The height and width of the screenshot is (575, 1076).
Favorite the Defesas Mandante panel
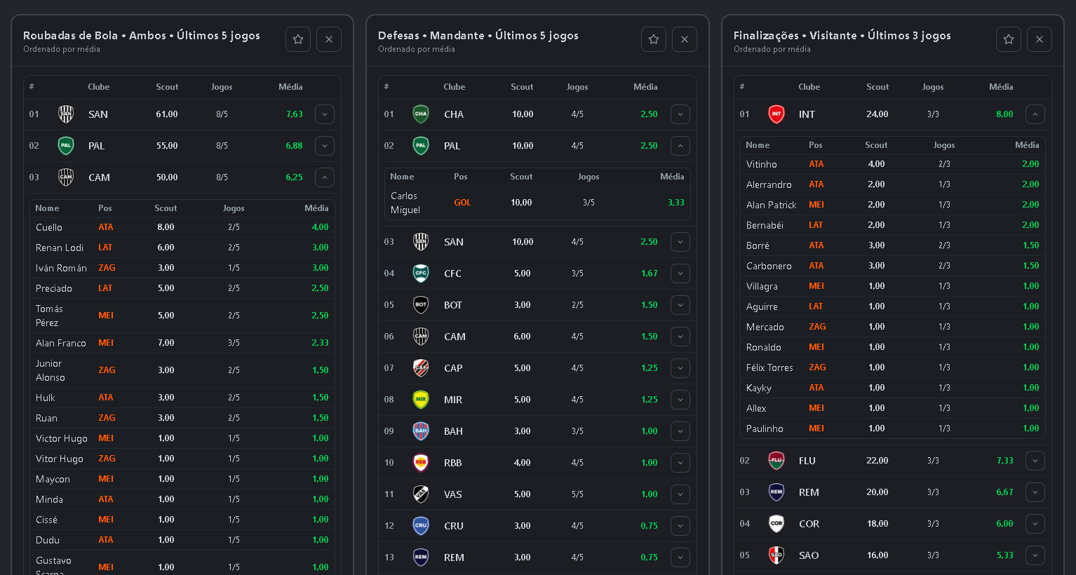[x=653, y=39]
